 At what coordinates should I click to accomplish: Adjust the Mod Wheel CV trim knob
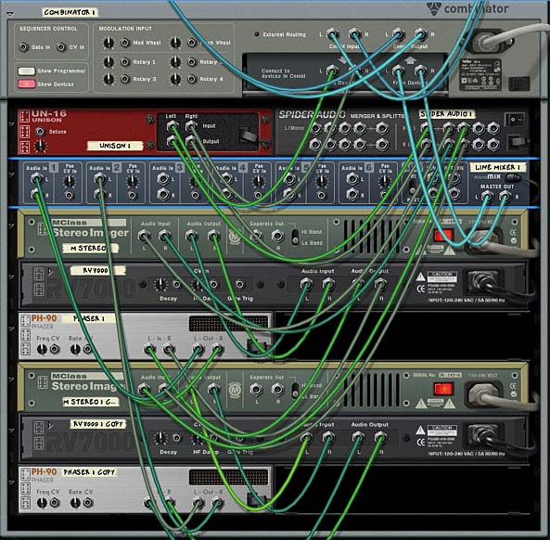(x=109, y=44)
